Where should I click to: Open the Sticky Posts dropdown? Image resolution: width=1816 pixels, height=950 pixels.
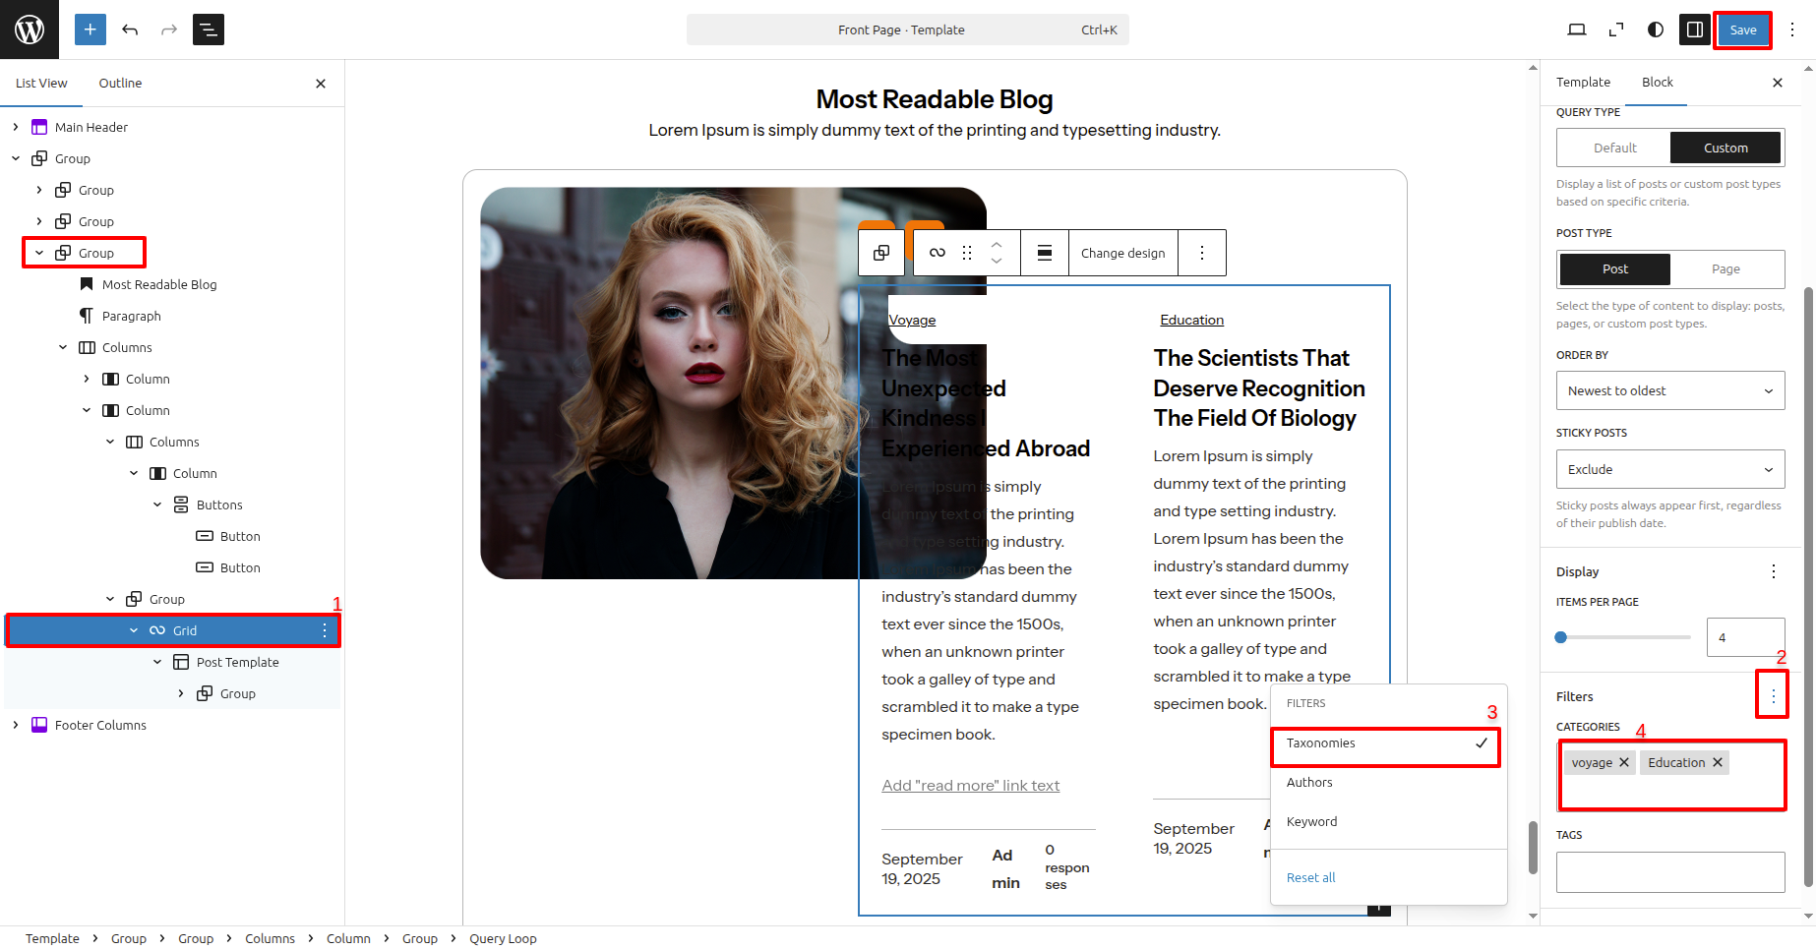coord(1669,470)
